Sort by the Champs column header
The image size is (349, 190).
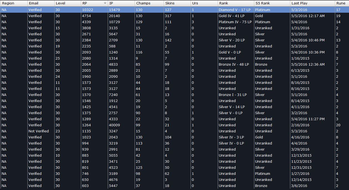coord(149,3)
